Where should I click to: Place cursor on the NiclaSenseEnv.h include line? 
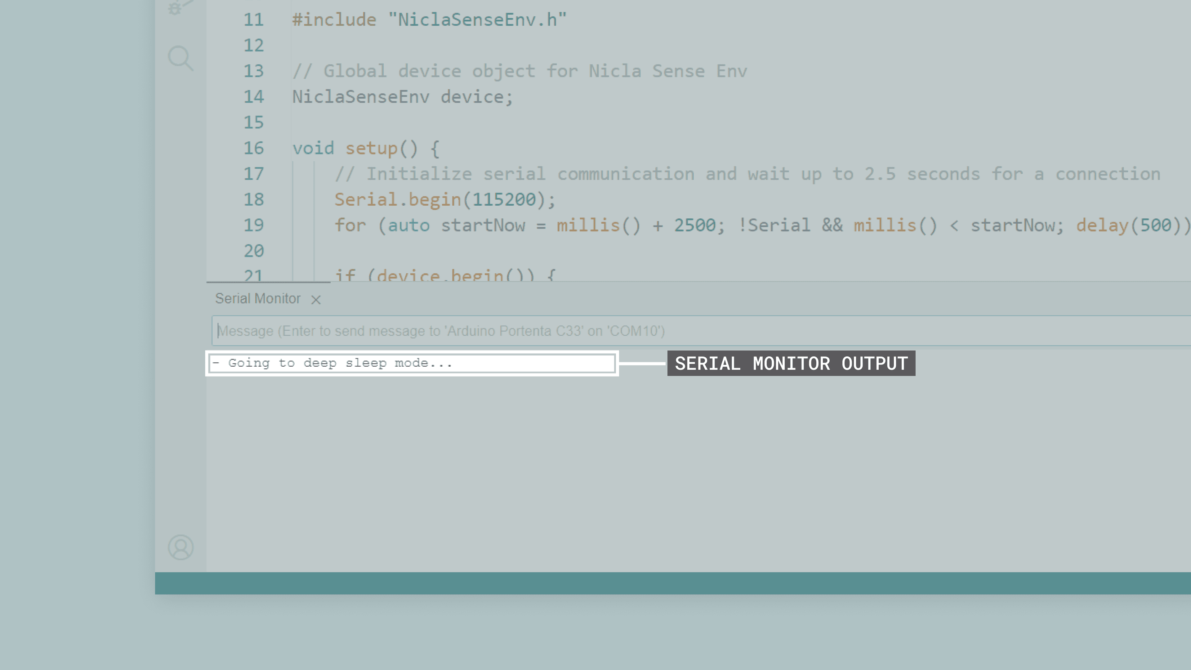(429, 20)
